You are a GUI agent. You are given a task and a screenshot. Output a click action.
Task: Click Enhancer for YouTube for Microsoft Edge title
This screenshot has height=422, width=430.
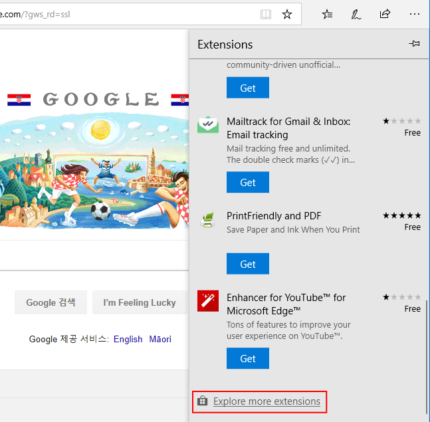point(286,304)
